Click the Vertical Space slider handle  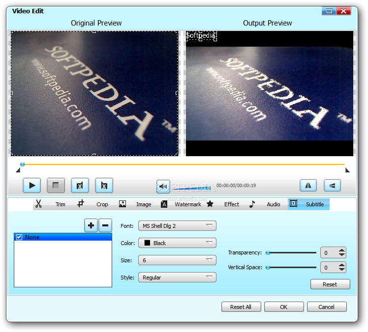point(268,267)
